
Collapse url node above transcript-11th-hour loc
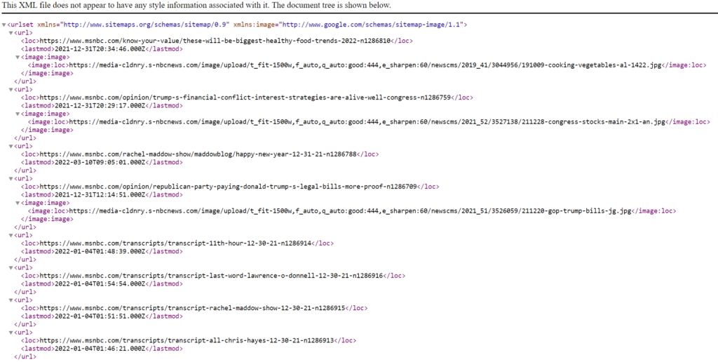point(11,236)
